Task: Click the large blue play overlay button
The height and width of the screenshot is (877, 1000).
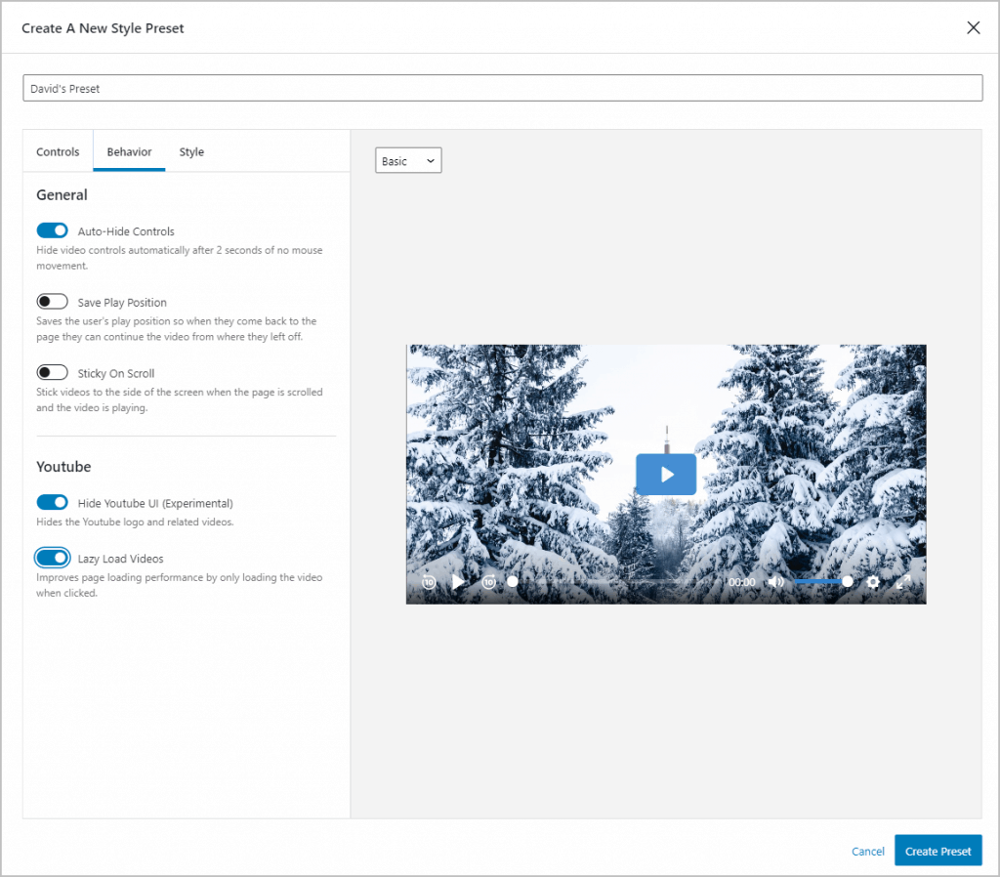Action: click(x=666, y=474)
